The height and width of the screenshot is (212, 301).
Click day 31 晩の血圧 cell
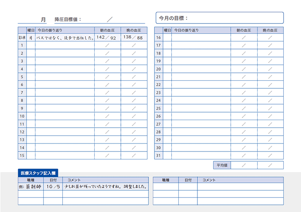pos(270,155)
